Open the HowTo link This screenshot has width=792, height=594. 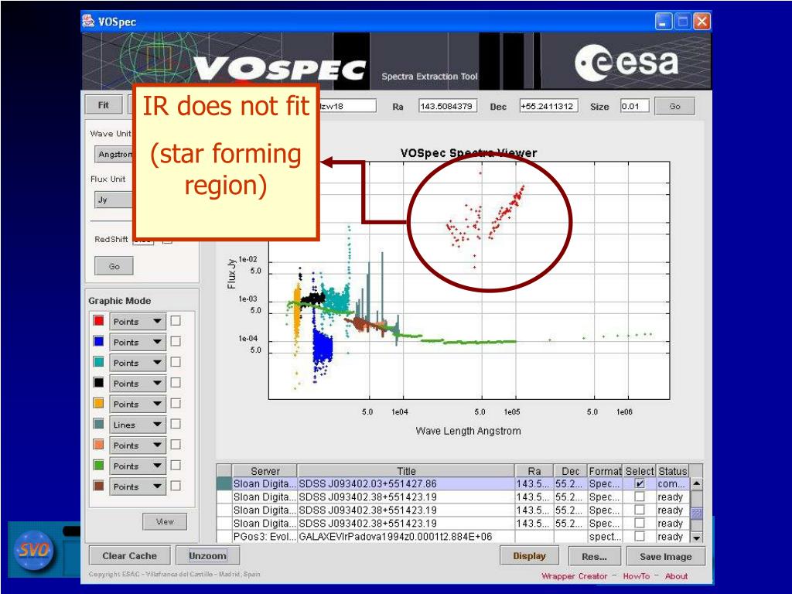pyautogui.click(x=637, y=575)
